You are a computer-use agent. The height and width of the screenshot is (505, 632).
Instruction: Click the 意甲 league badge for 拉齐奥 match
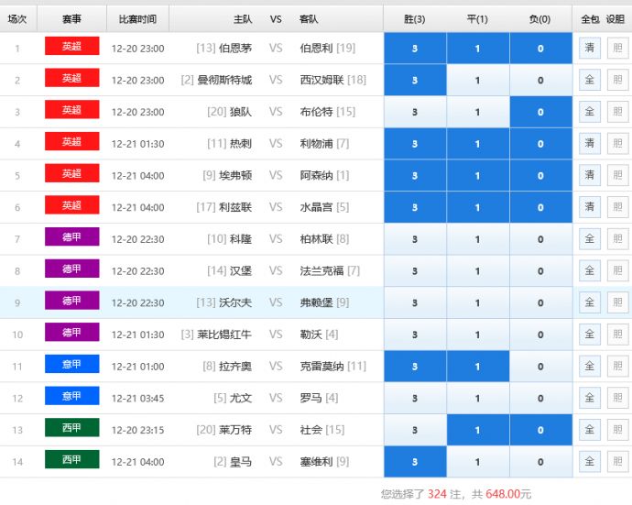click(x=71, y=365)
